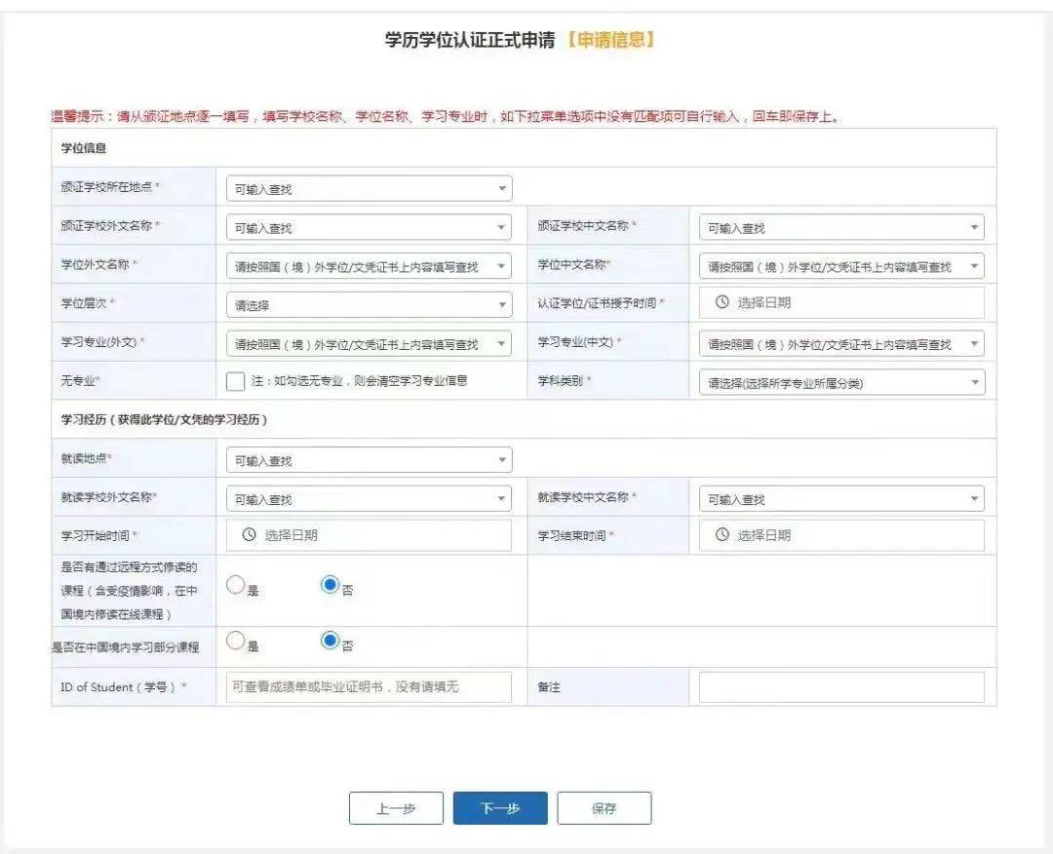Click into the 备注 text field
Image resolution: width=1053 pixels, height=854 pixels.
point(840,687)
